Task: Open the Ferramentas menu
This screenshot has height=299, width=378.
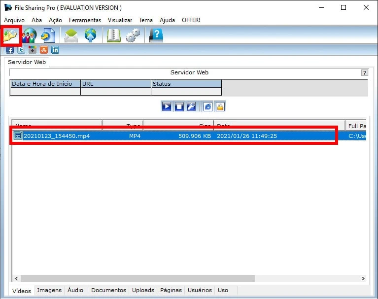Action: pos(85,20)
